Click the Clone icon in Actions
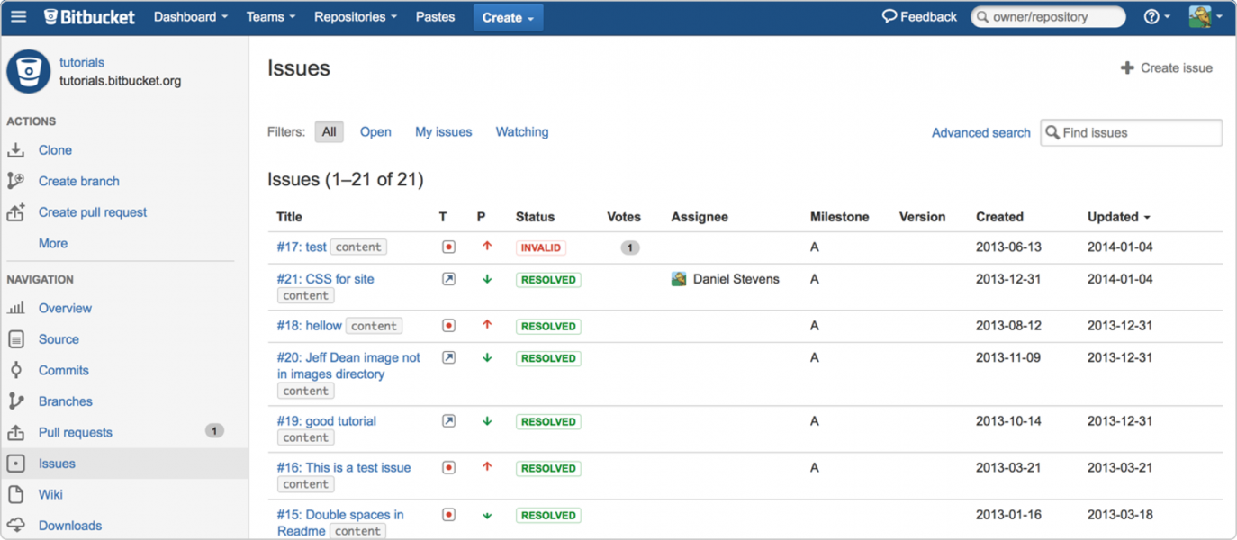This screenshot has width=1237, height=540. click(x=16, y=150)
